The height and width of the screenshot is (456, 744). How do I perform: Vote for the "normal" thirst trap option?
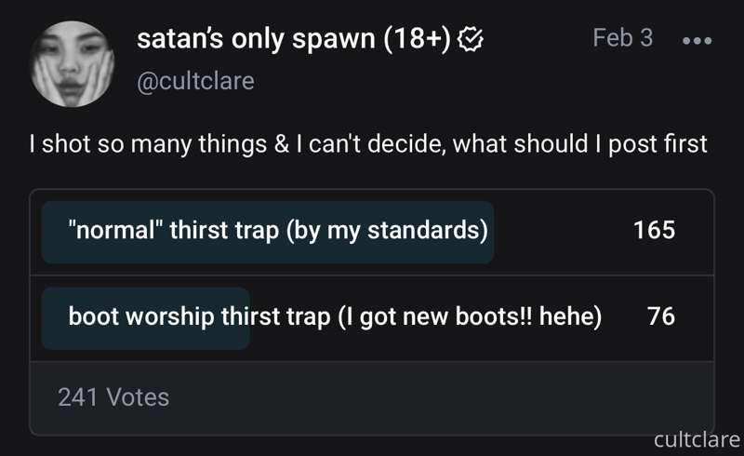[373, 232]
